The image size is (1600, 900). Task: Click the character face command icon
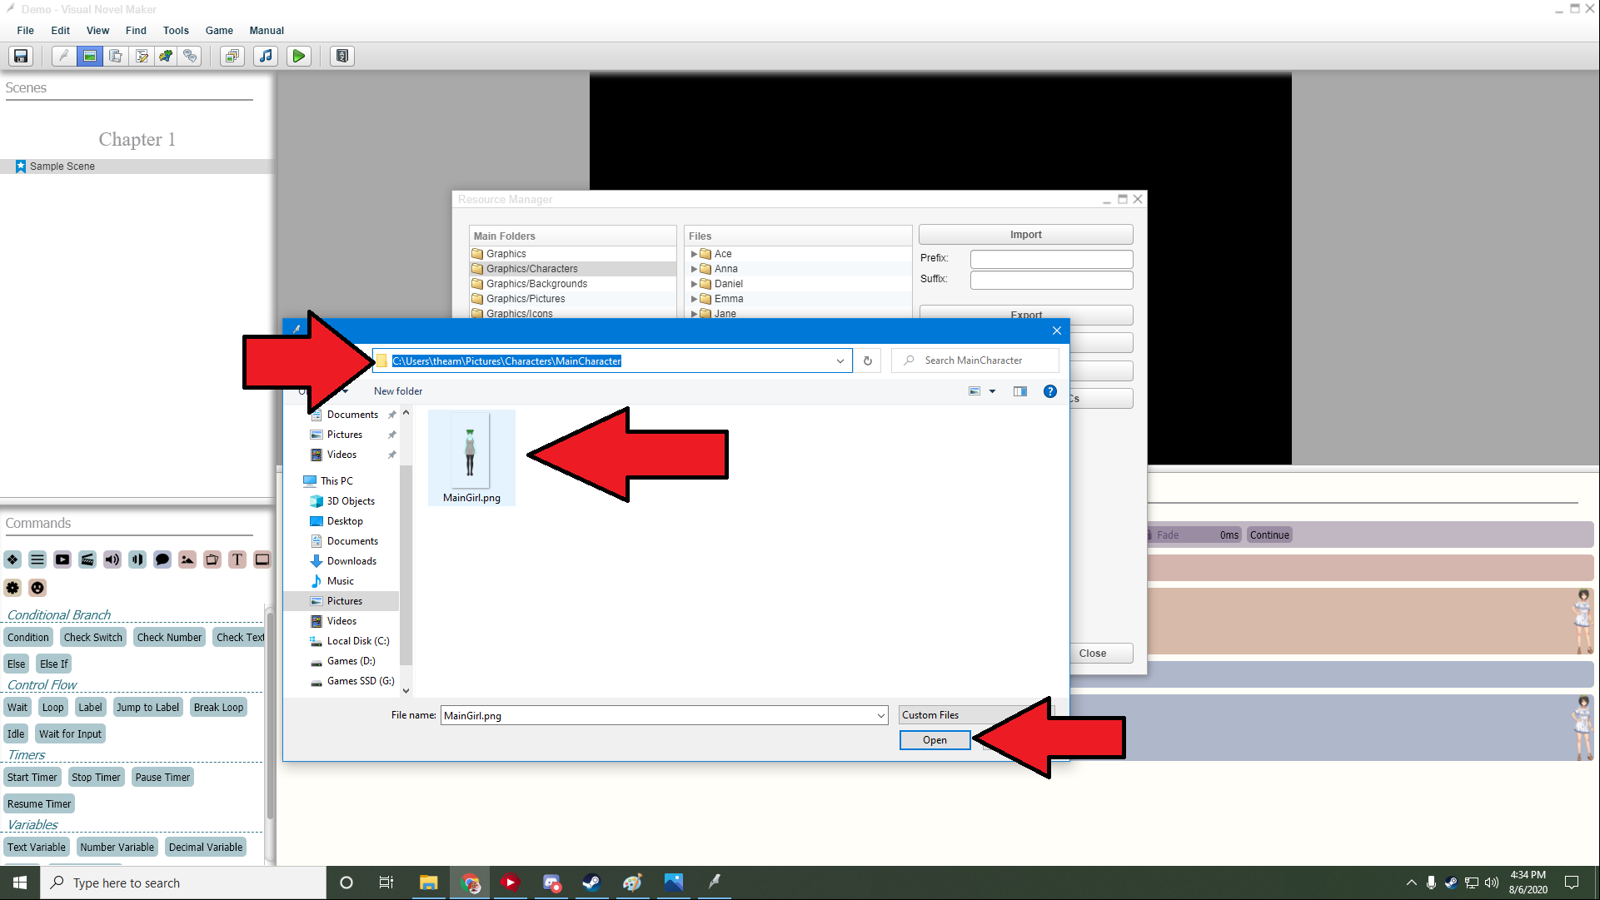pos(37,588)
